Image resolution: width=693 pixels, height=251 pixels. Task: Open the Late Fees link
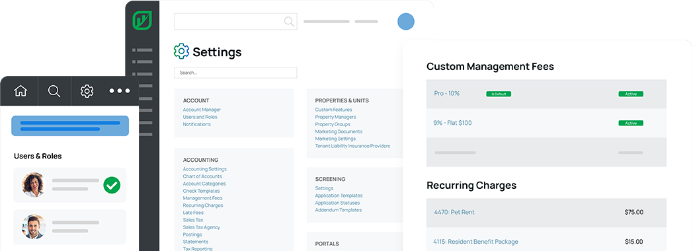pos(193,213)
